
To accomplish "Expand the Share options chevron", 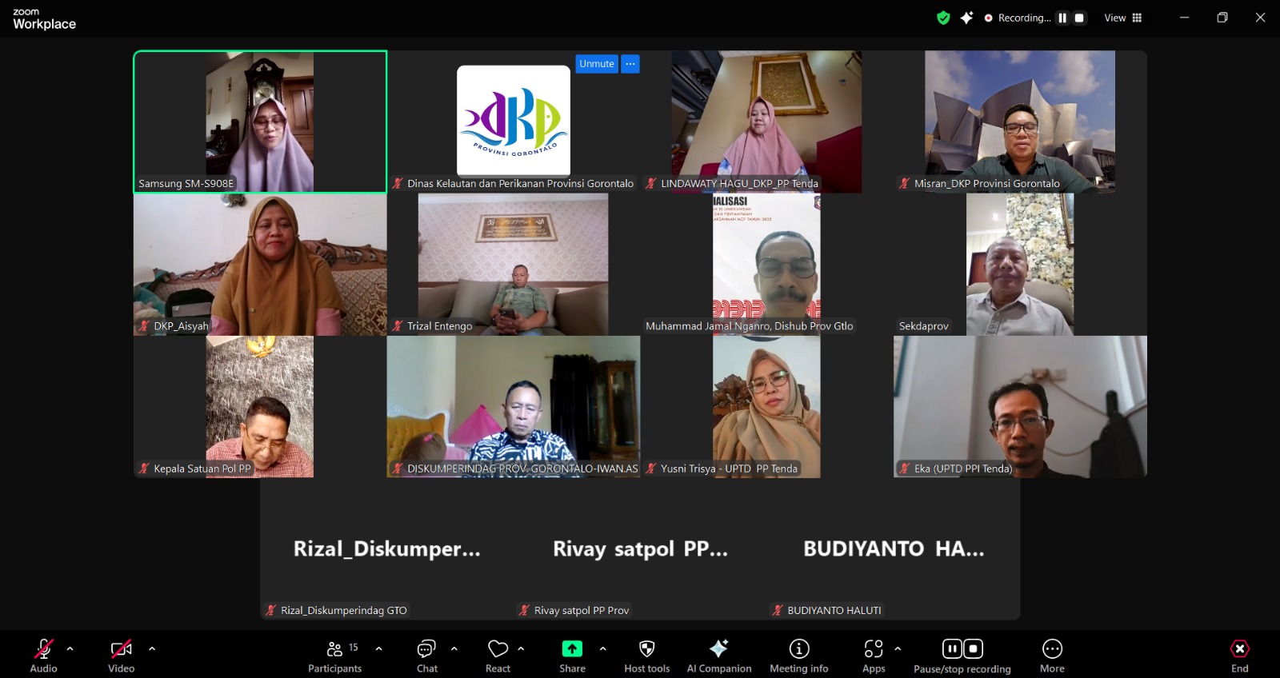I will point(602,648).
